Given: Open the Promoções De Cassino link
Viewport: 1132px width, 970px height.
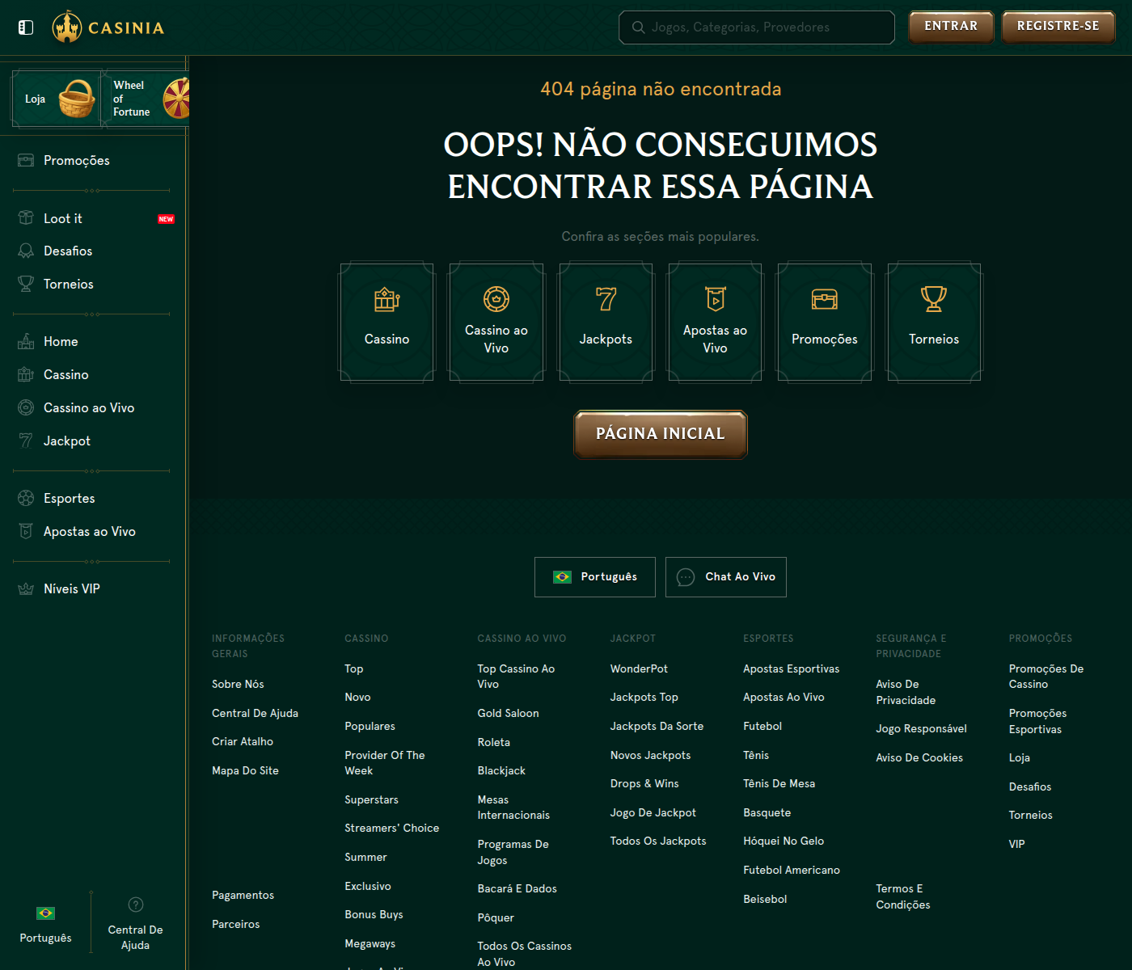Looking at the screenshot, I should pos(1045,677).
